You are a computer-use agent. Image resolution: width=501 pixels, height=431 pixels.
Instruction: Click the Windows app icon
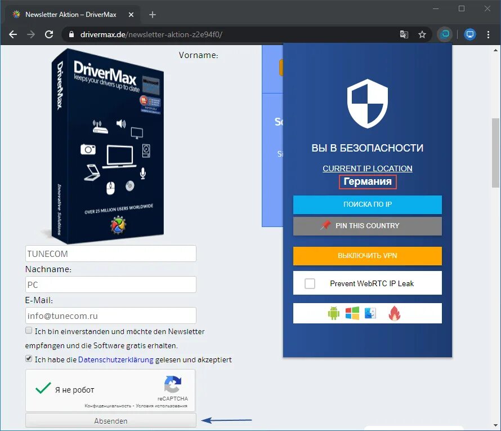click(x=352, y=313)
